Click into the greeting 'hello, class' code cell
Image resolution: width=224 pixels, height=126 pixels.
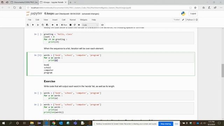(119, 38)
